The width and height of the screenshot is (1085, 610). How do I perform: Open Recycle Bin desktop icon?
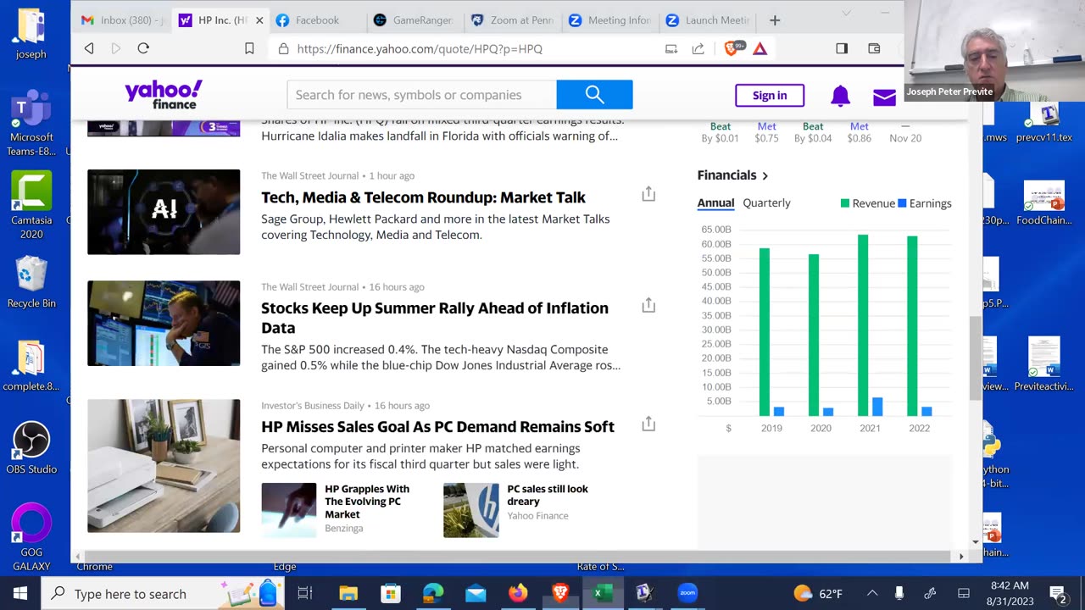coord(31,283)
